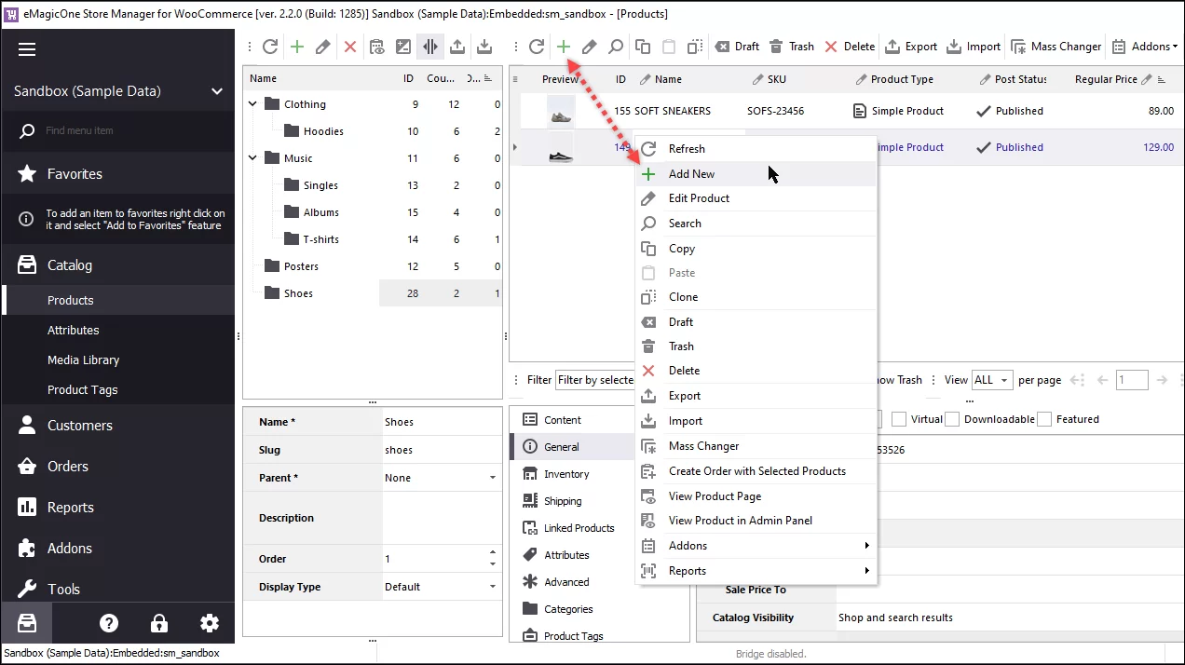
Task: Enable the Virtual checkbox
Action: click(899, 418)
